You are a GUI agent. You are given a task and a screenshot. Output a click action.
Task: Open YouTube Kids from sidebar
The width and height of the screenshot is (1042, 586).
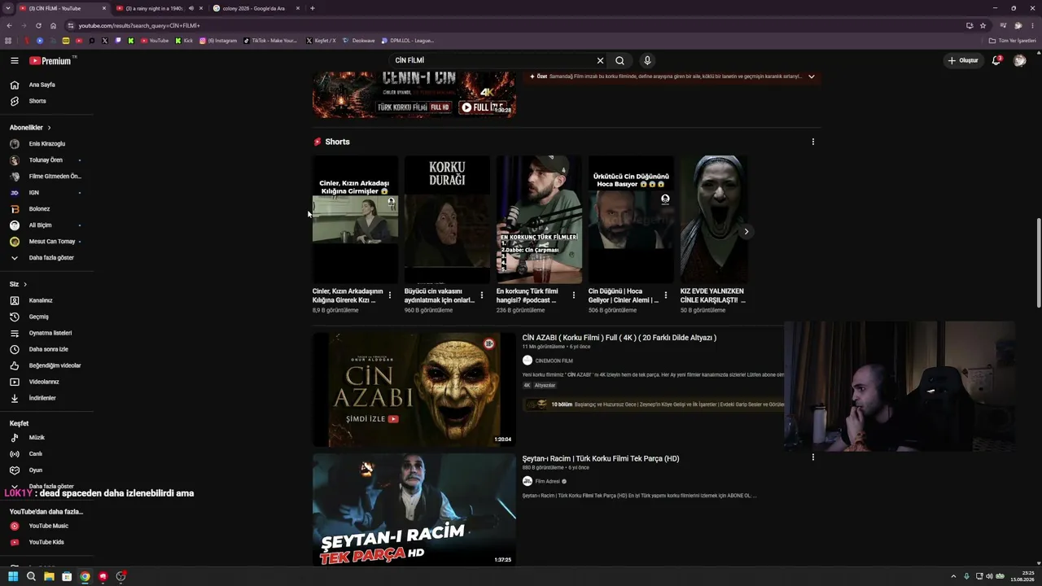(46, 542)
